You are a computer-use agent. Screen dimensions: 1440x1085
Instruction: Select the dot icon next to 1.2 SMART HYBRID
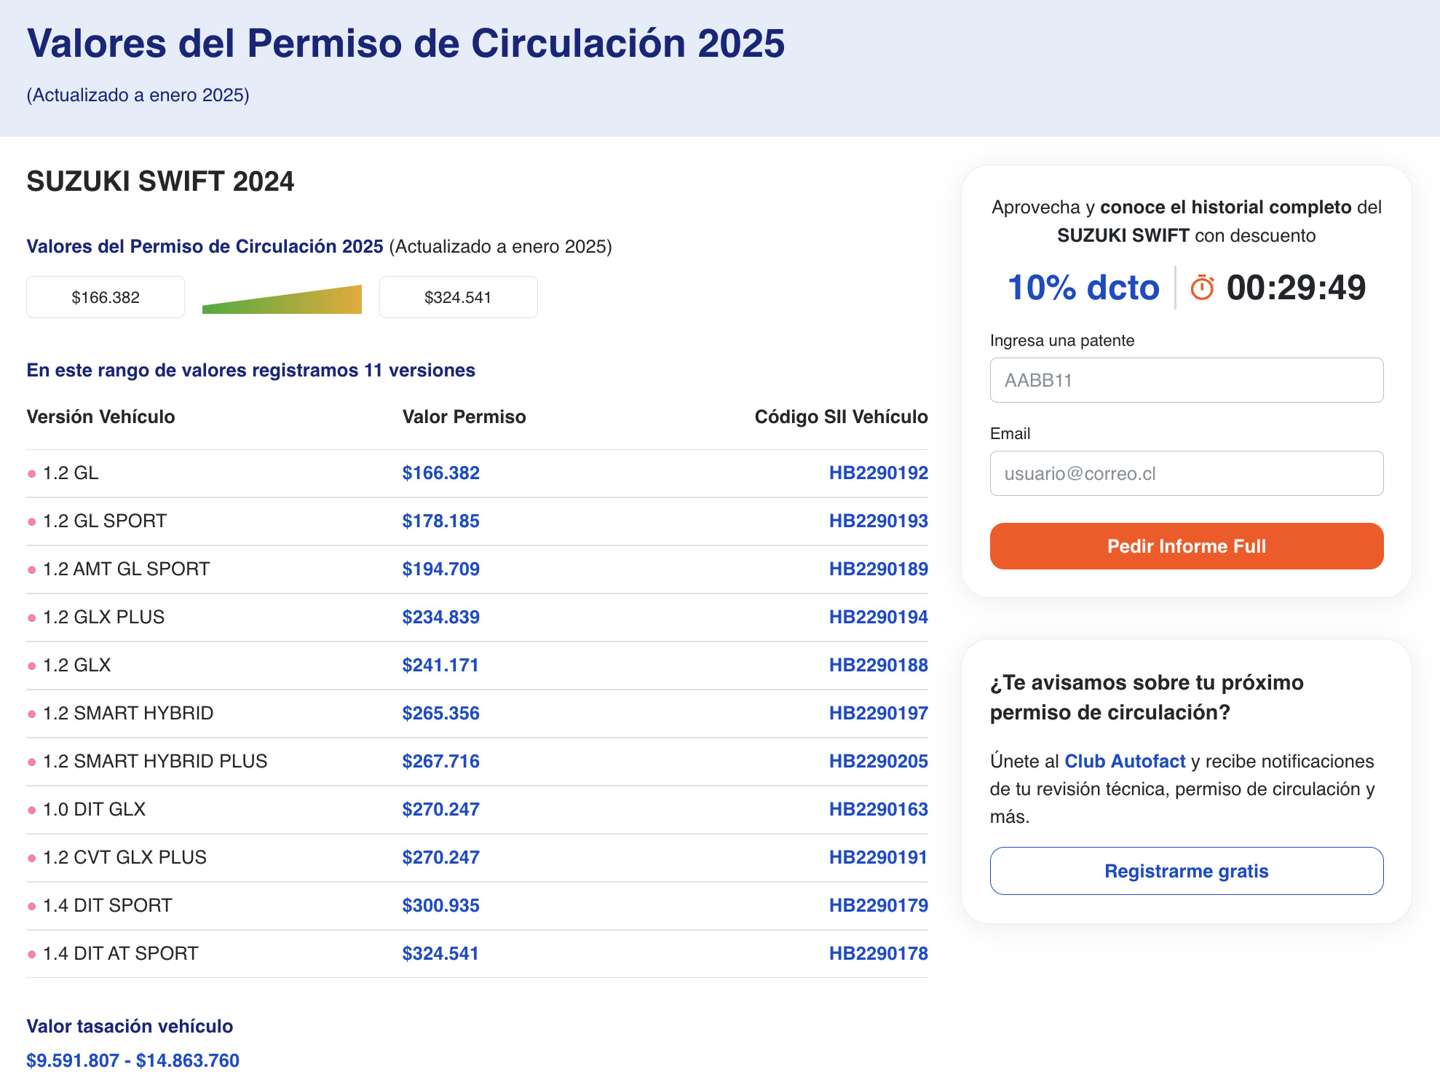tap(31, 713)
